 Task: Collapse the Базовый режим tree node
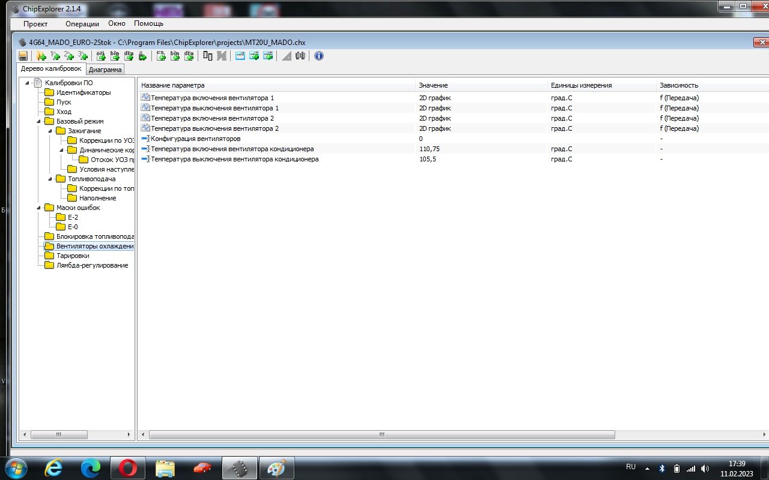(x=39, y=121)
